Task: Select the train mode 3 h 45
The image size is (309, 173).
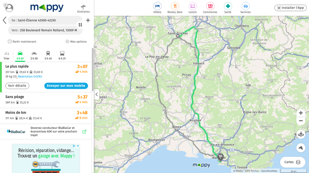Action: pos(48,55)
